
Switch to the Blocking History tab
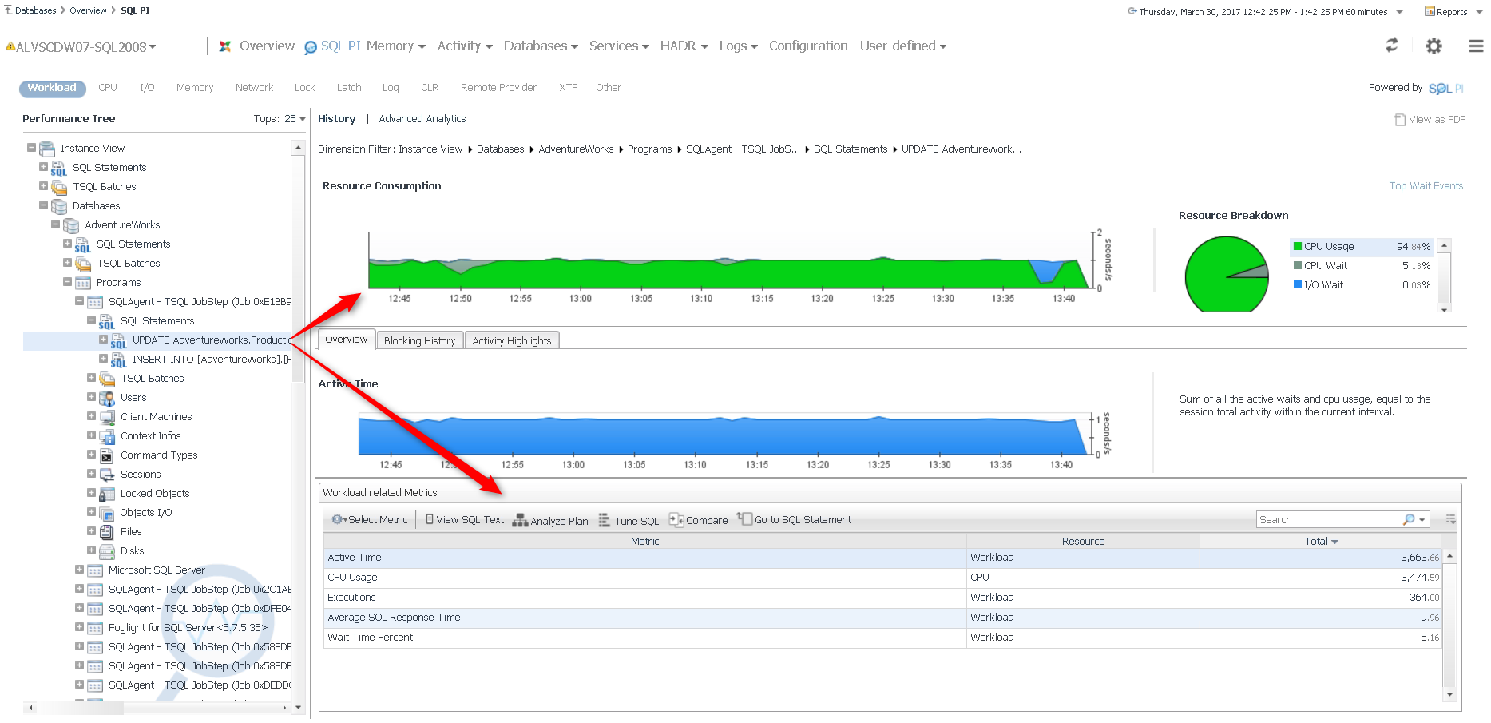pyautogui.click(x=419, y=340)
